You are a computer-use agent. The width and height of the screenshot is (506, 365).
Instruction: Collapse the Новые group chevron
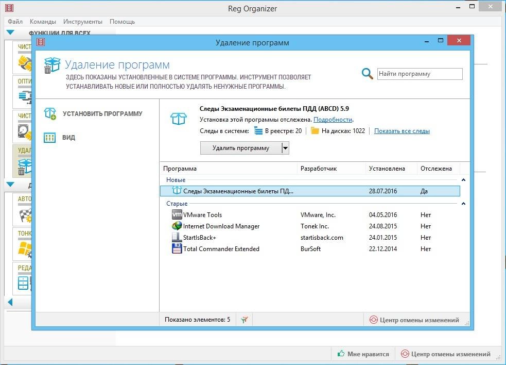click(463, 180)
